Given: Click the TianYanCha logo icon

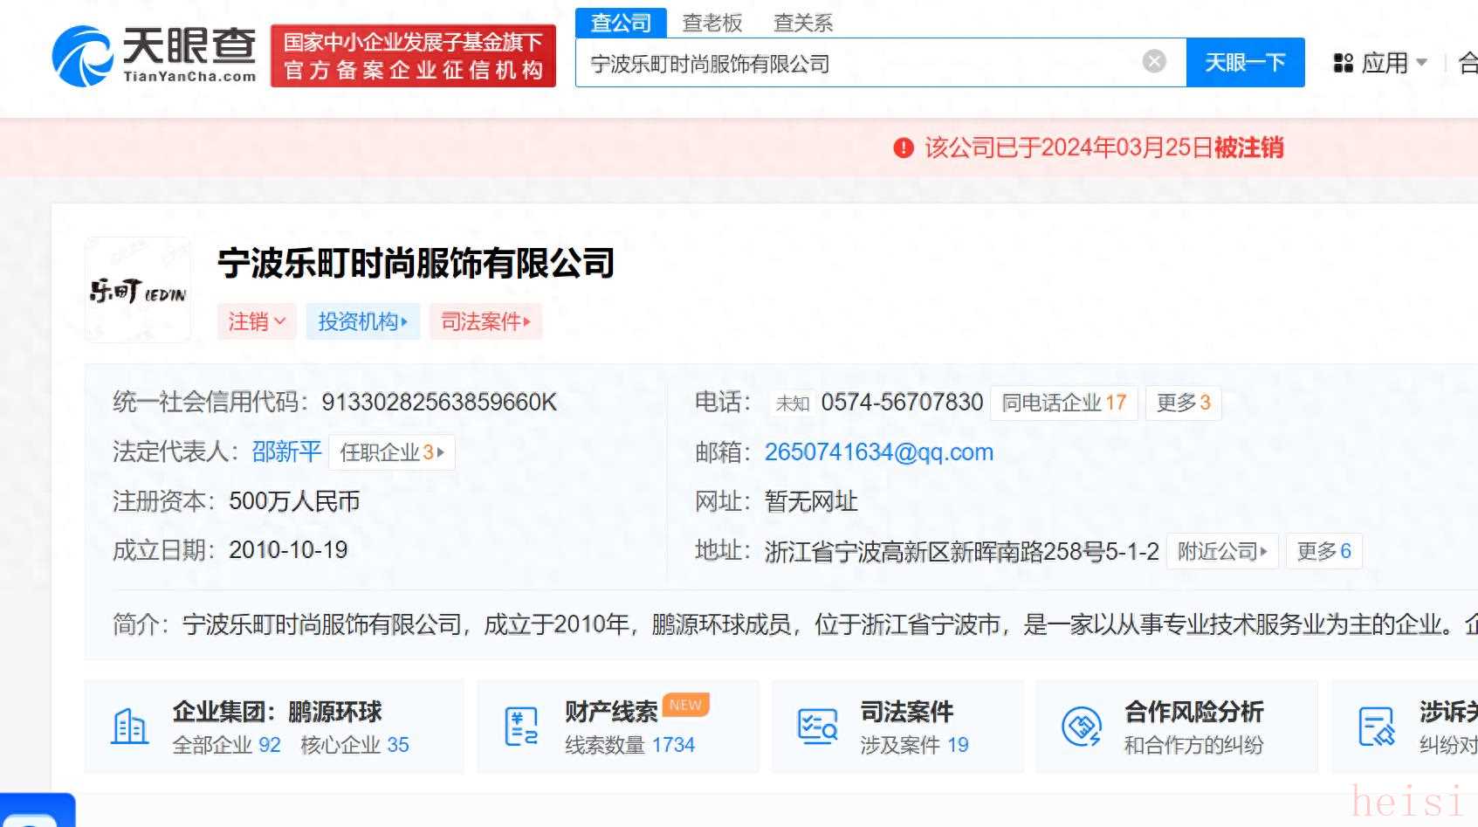Looking at the screenshot, I should click(82, 55).
